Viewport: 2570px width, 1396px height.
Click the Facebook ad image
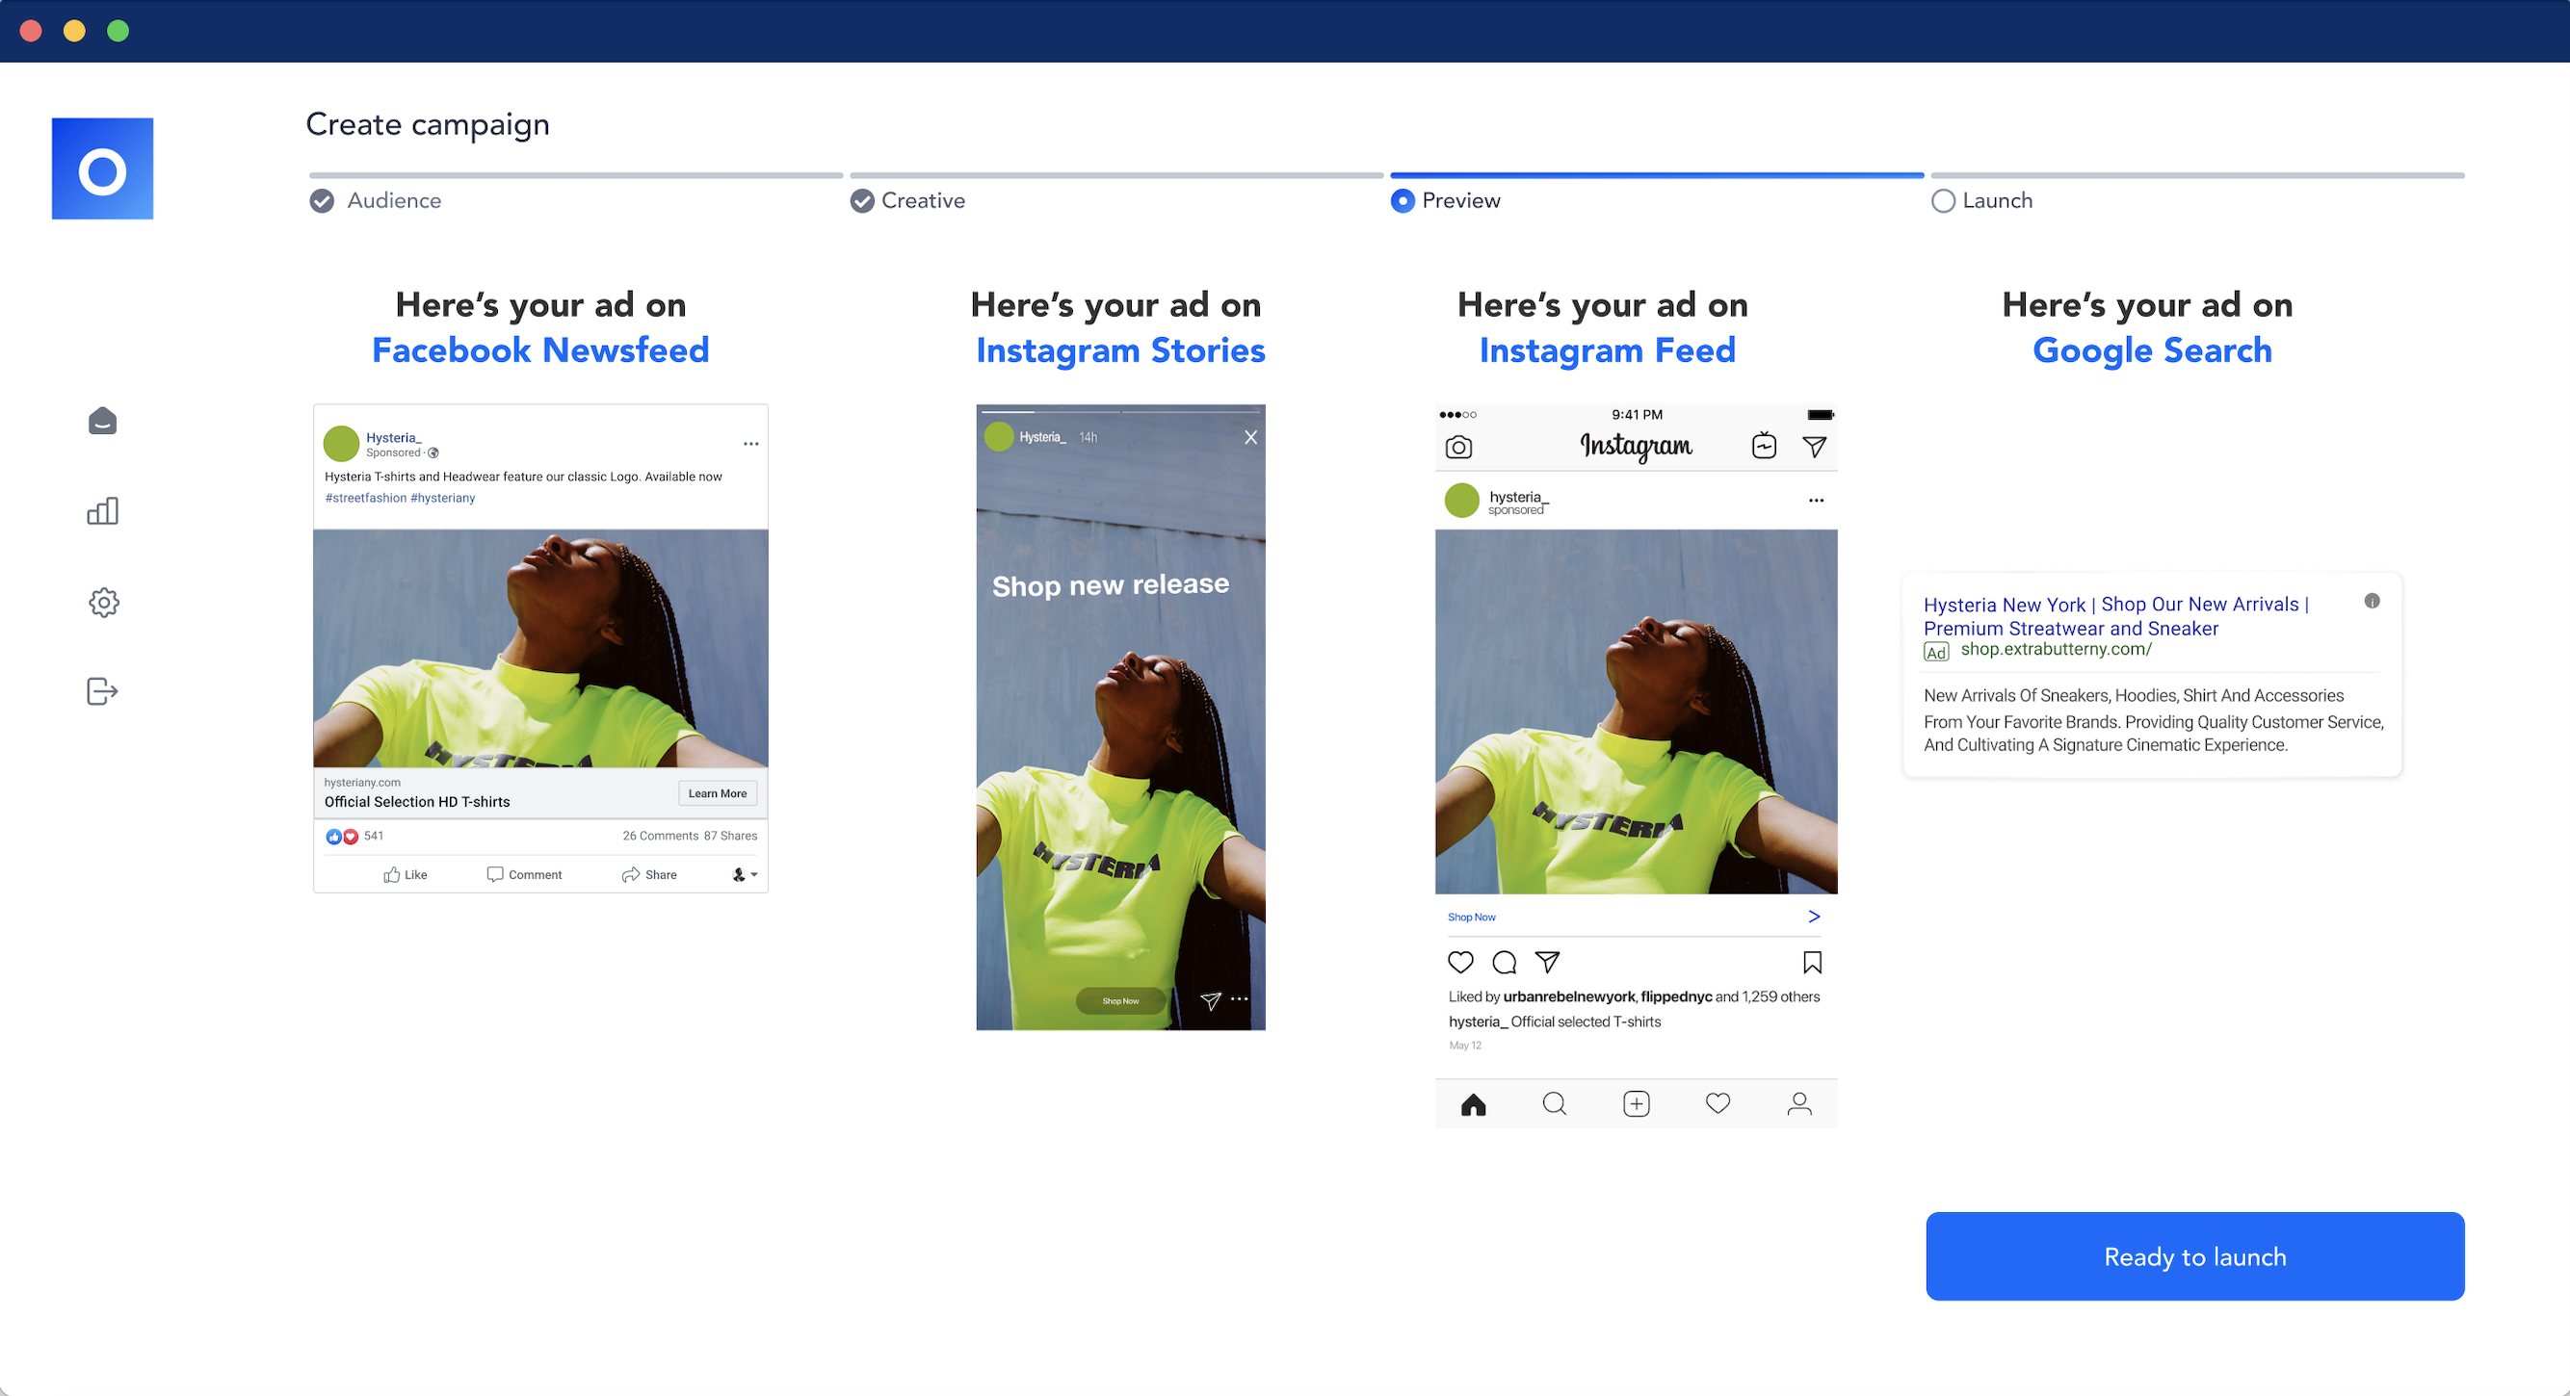pos(540,648)
